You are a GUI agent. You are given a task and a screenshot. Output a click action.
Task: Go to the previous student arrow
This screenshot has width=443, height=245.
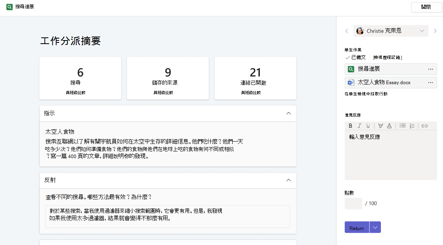[347, 31]
